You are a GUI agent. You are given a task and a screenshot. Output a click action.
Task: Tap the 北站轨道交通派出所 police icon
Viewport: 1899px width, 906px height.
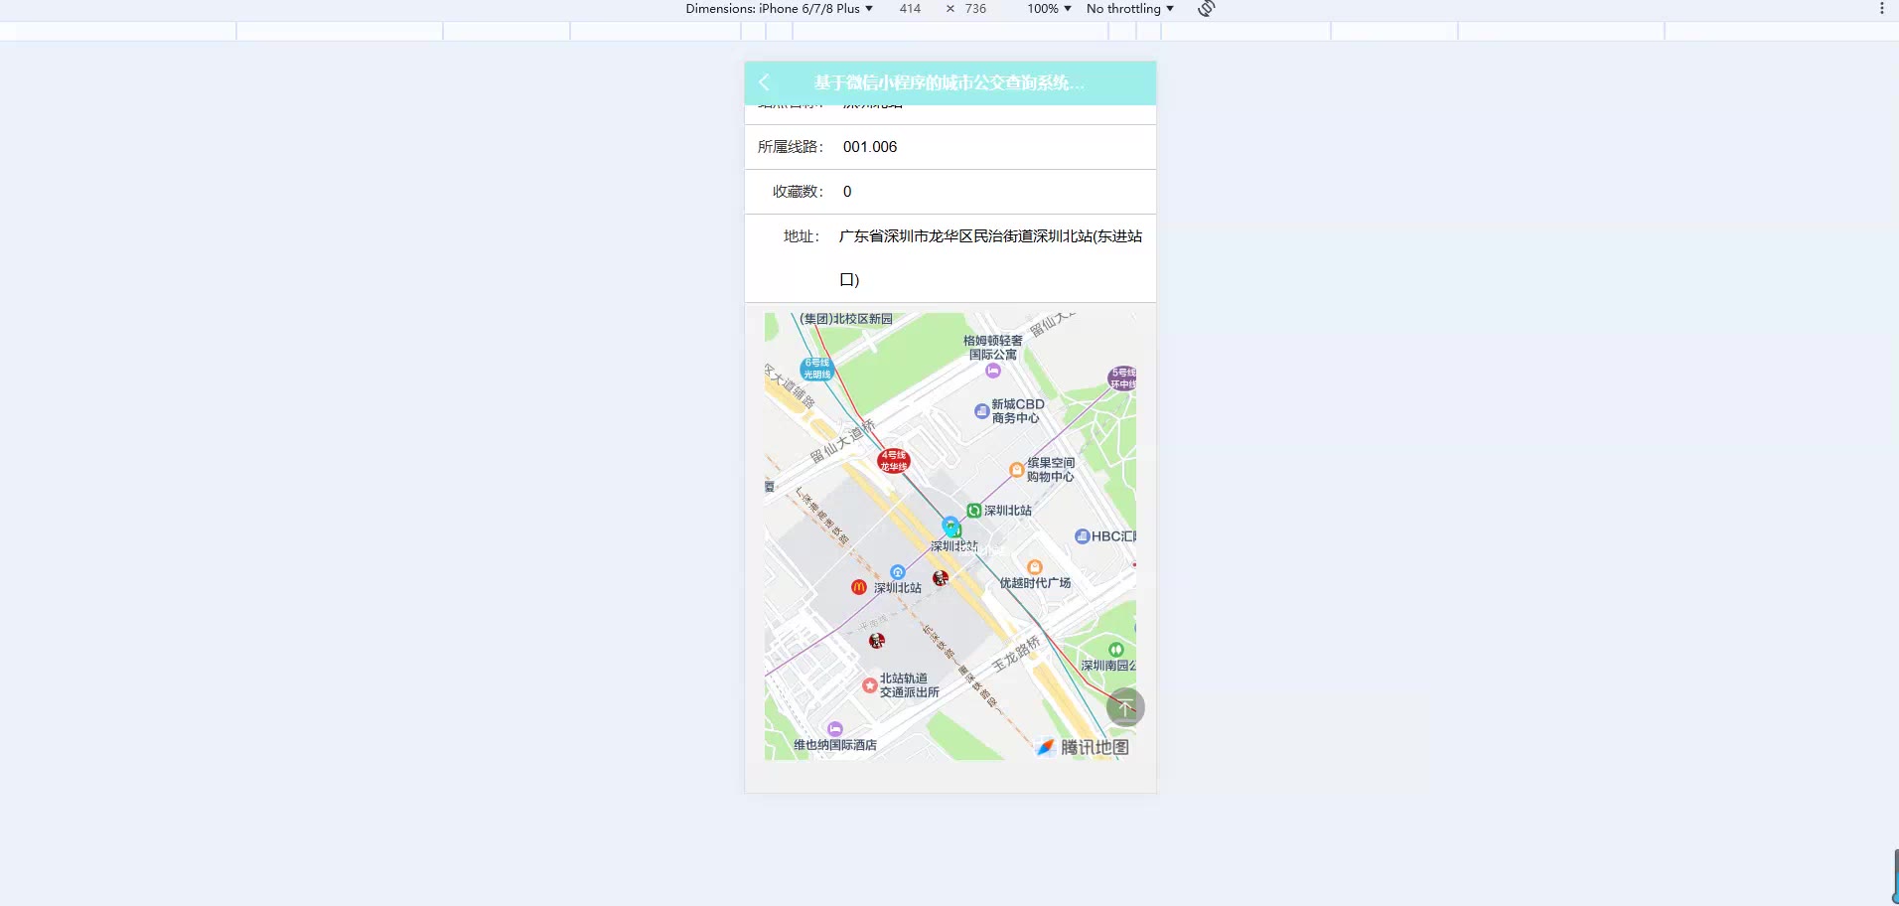coord(870,685)
